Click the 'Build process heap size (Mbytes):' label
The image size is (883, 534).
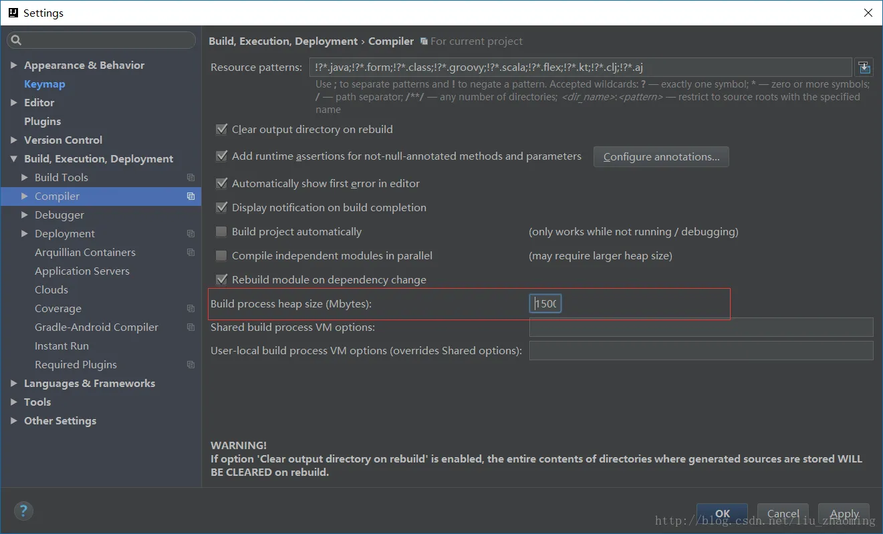(291, 304)
